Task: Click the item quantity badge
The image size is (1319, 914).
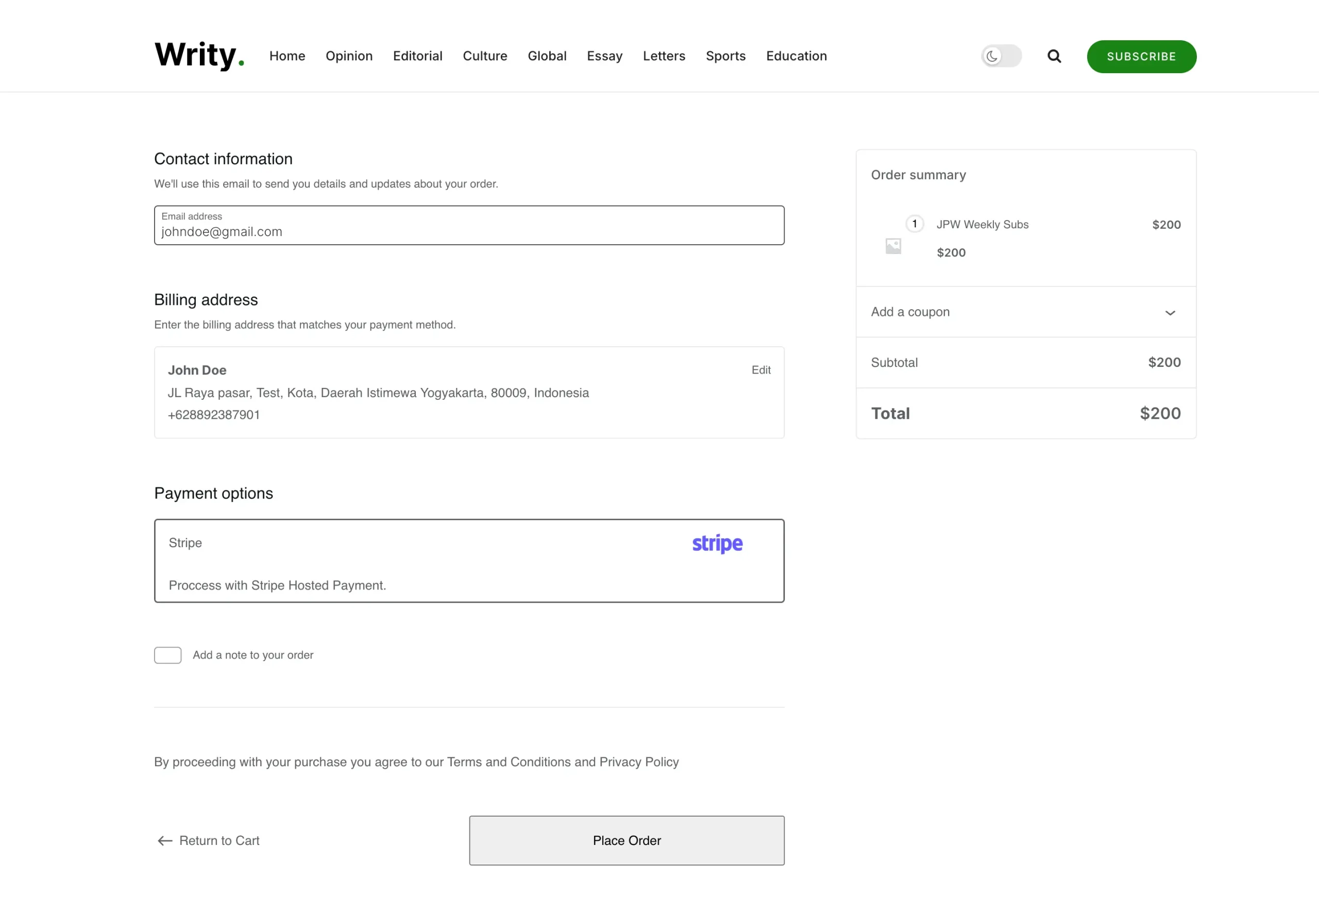Action: tap(914, 223)
